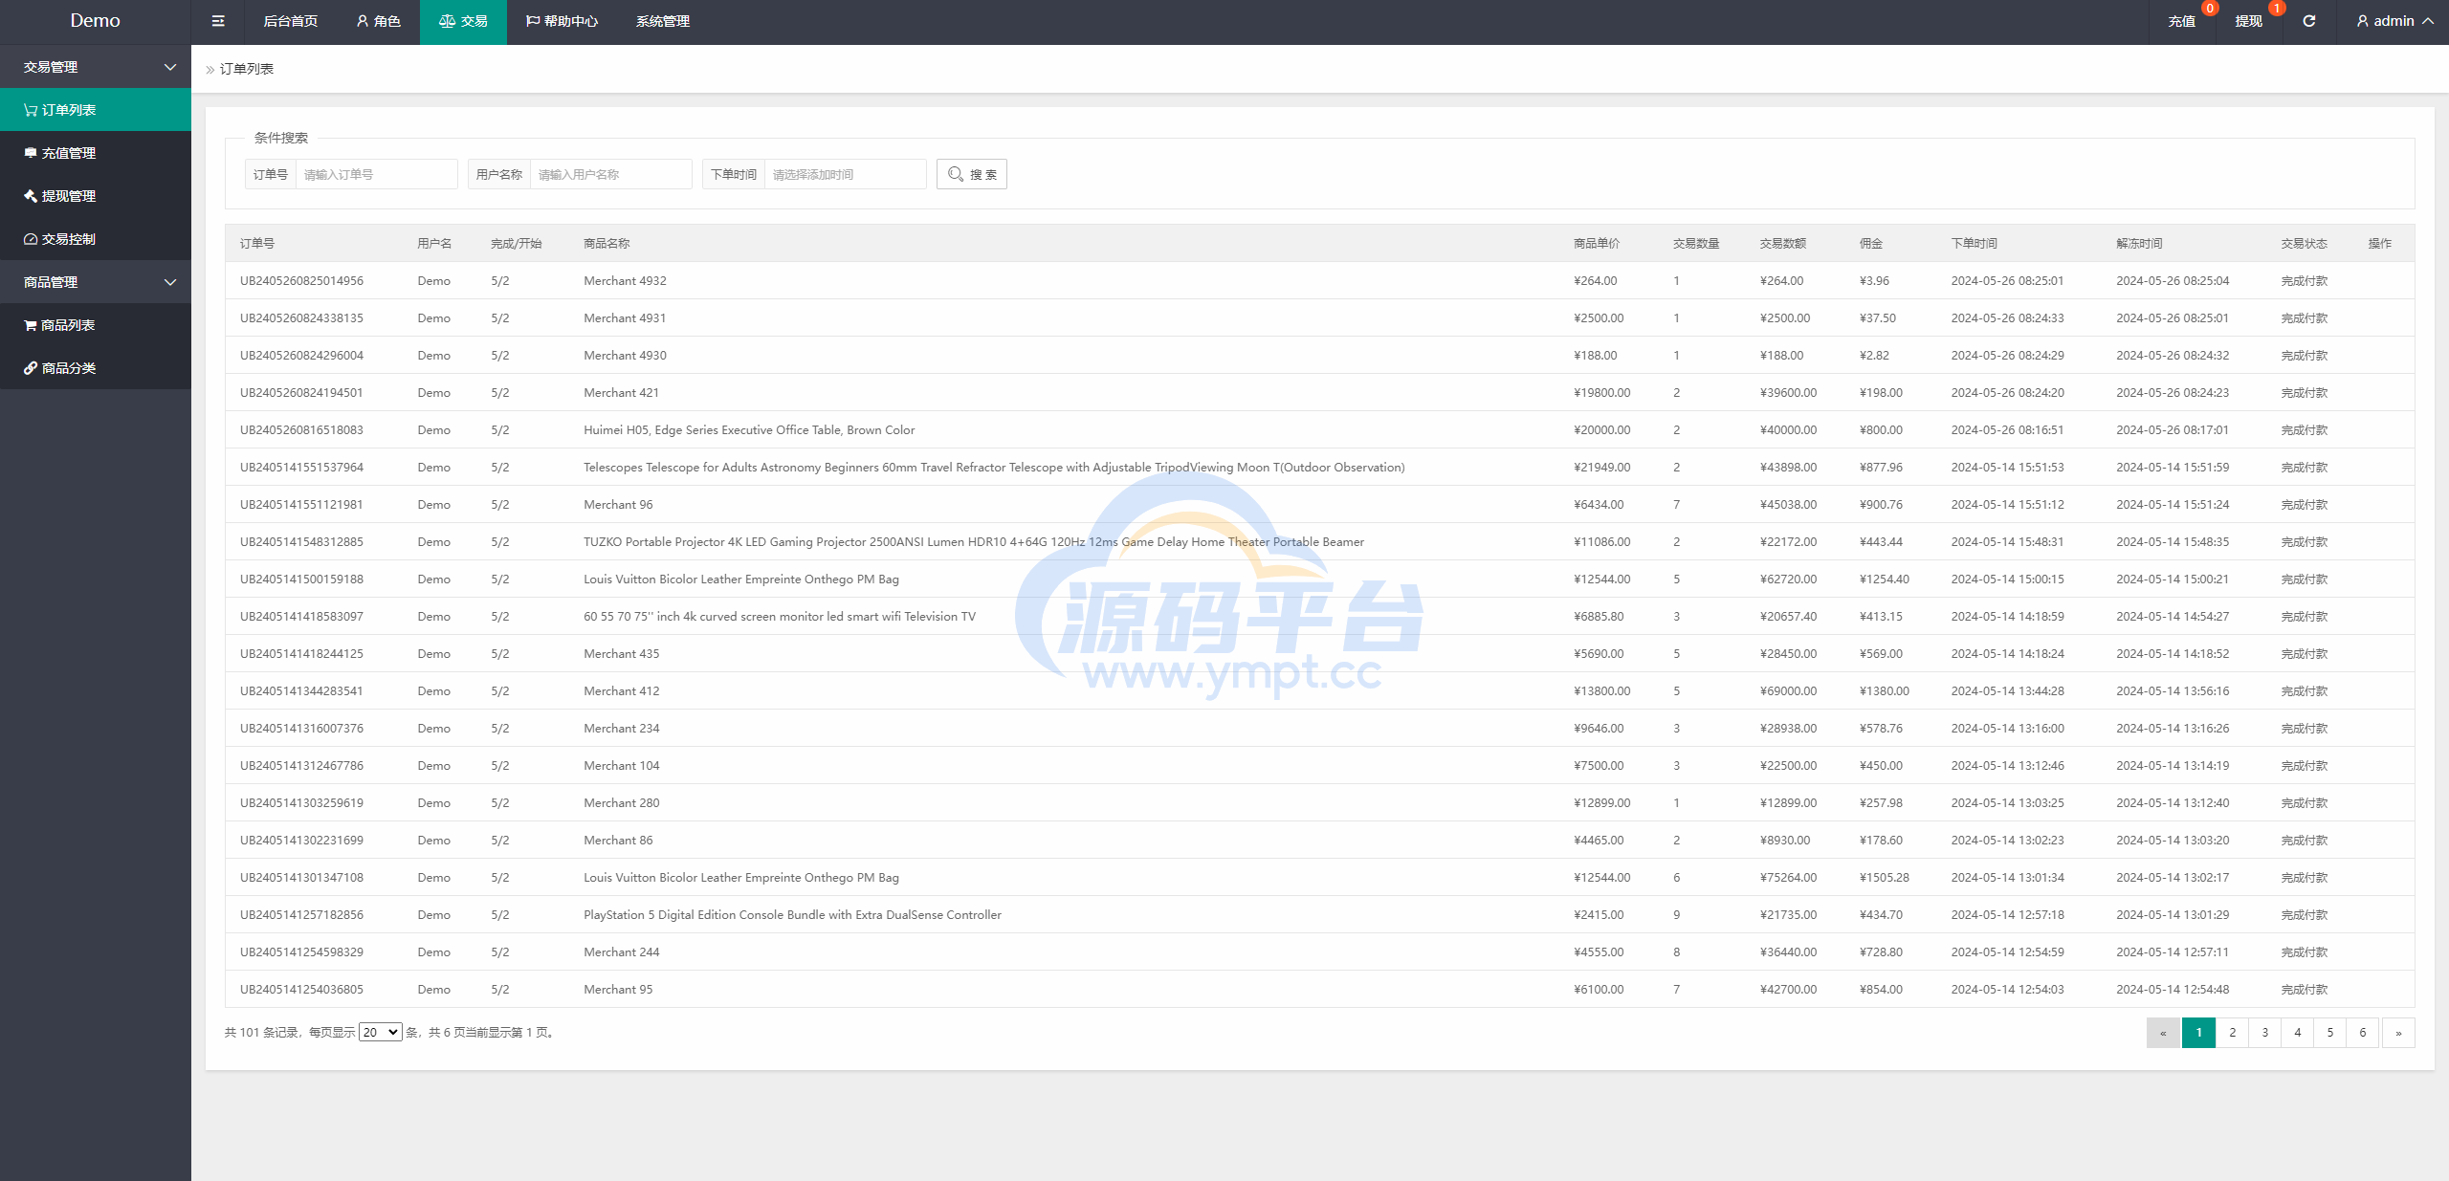Click the previous page « button

tap(2163, 1033)
